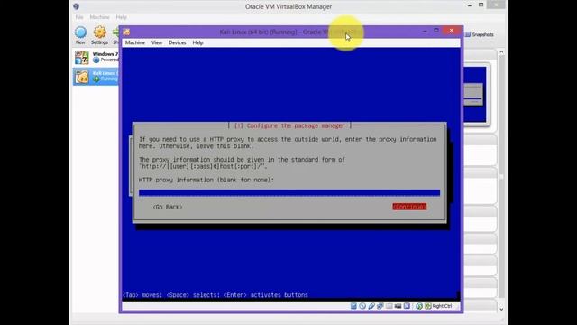Click the VirtualBox icon in VM window title bar
This screenshot has width=577, height=325.
pyautogui.click(x=126, y=32)
